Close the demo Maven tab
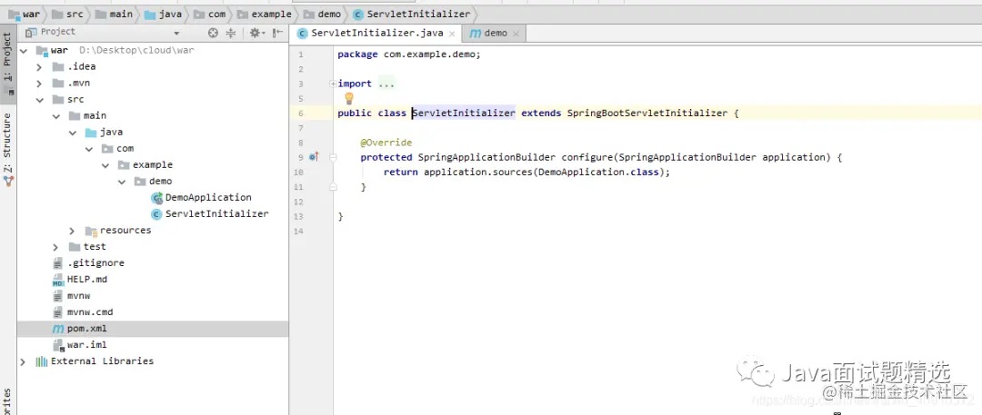Screen dimensions: 982x415 click(x=516, y=34)
